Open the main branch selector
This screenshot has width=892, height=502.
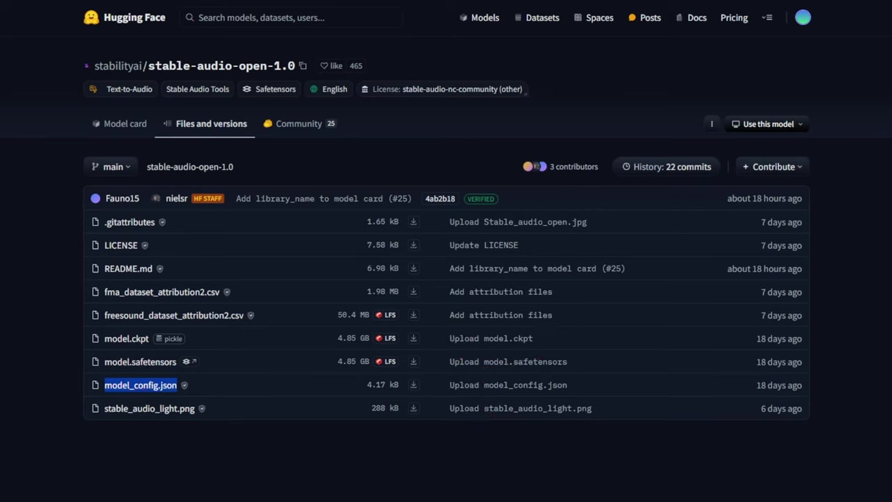pyautogui.click(x=111, y=167)
